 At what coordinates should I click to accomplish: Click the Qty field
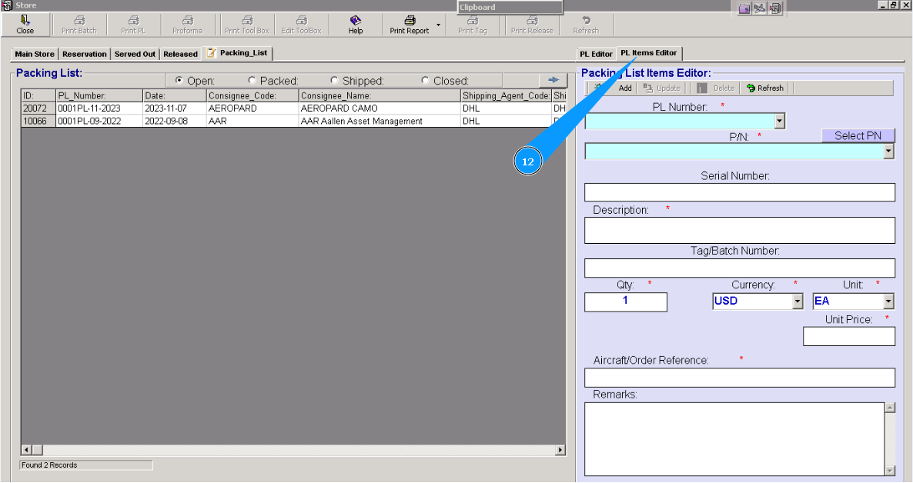(625, 301)
